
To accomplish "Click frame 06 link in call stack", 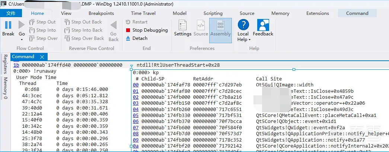I will pos(136,121).
